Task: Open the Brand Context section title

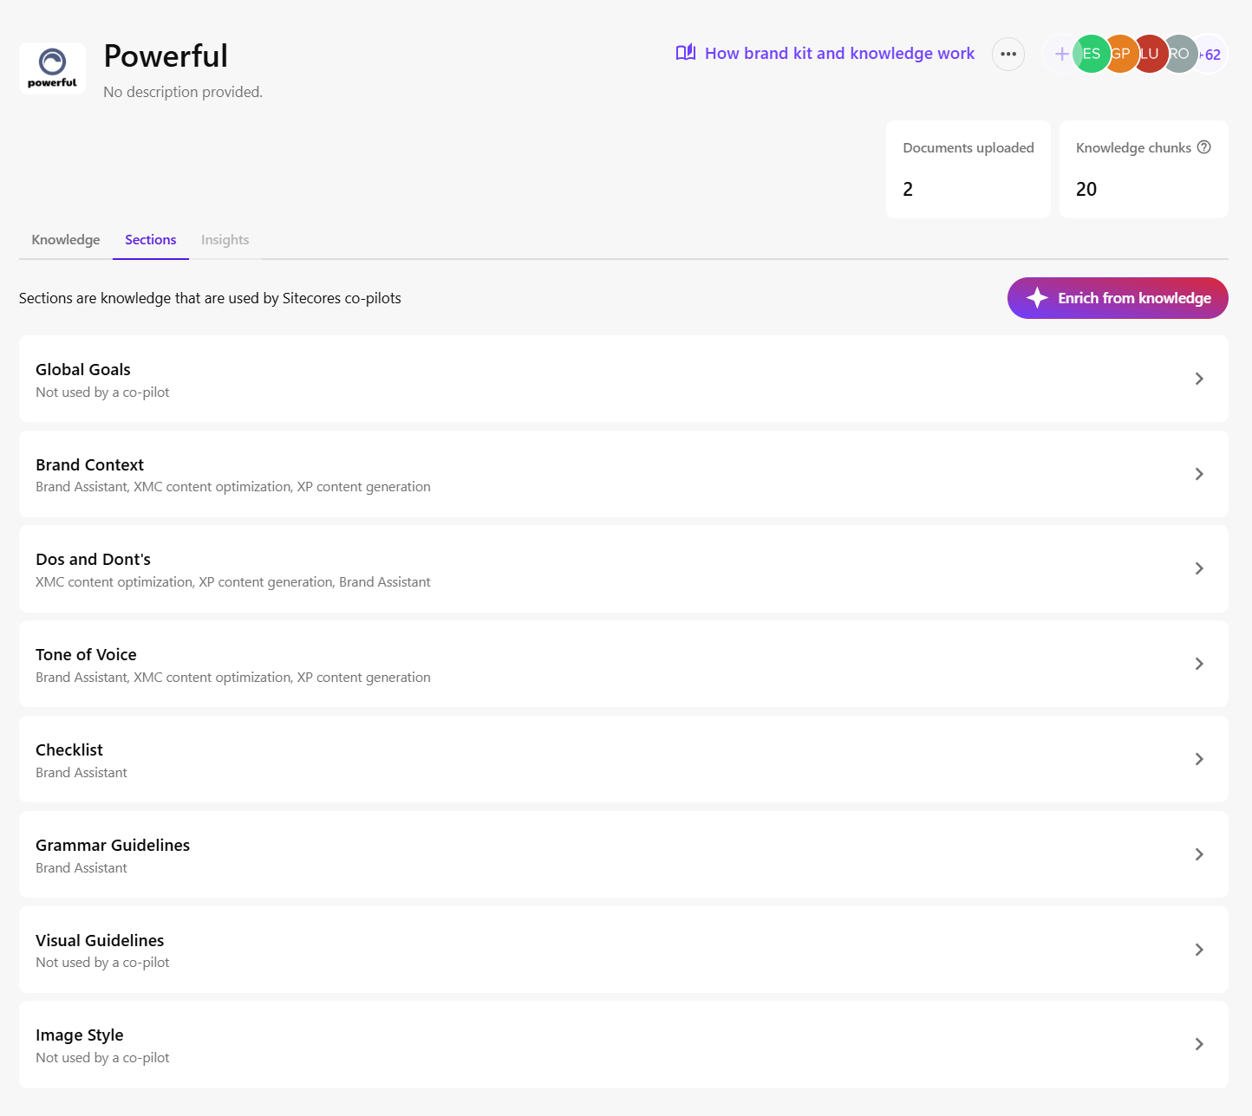Action: click(90, 465)
